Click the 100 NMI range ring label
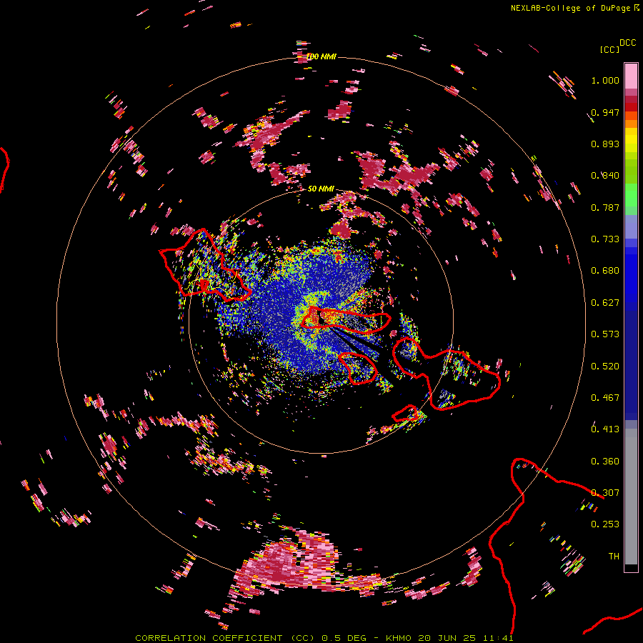This screenshot has width=643, height=643. pyautogui.click(x=321, y=56)
